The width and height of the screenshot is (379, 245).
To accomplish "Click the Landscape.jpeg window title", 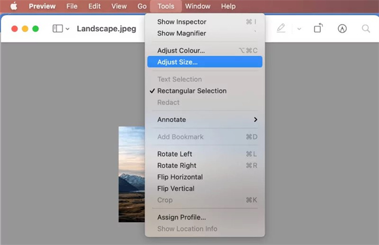I will coord(106,29).
